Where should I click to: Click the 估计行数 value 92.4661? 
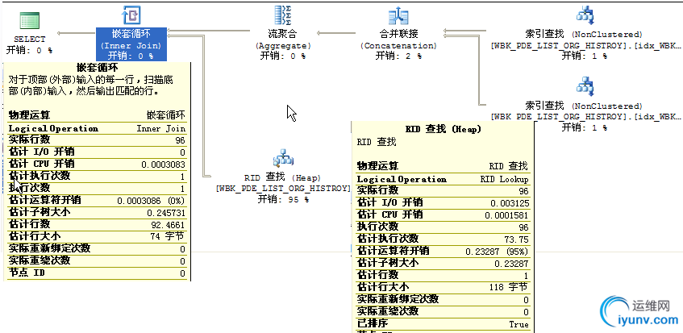[169, 225]
